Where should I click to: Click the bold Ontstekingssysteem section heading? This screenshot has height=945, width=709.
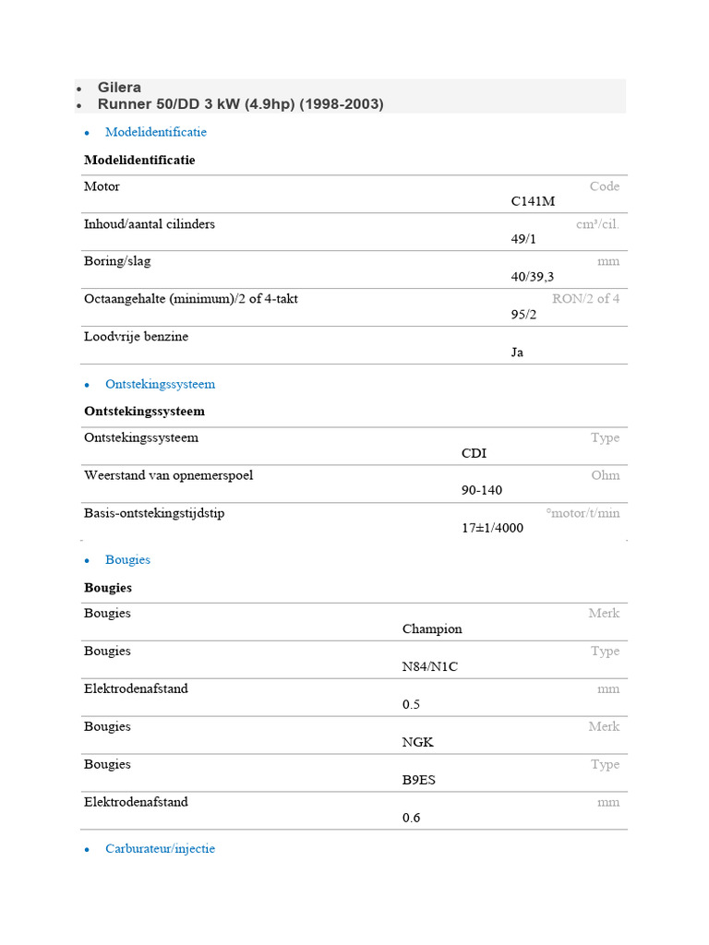point(144,412)
